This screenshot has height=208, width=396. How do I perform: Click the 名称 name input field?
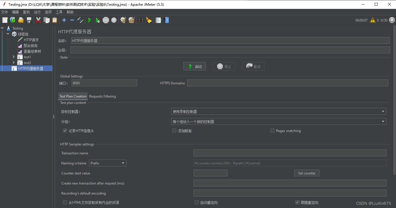[x=230, y=40]
